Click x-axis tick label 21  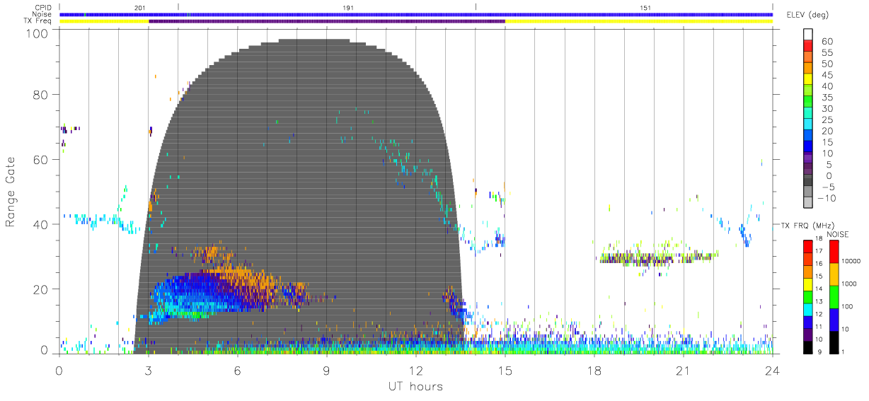[x=683, y=370]
